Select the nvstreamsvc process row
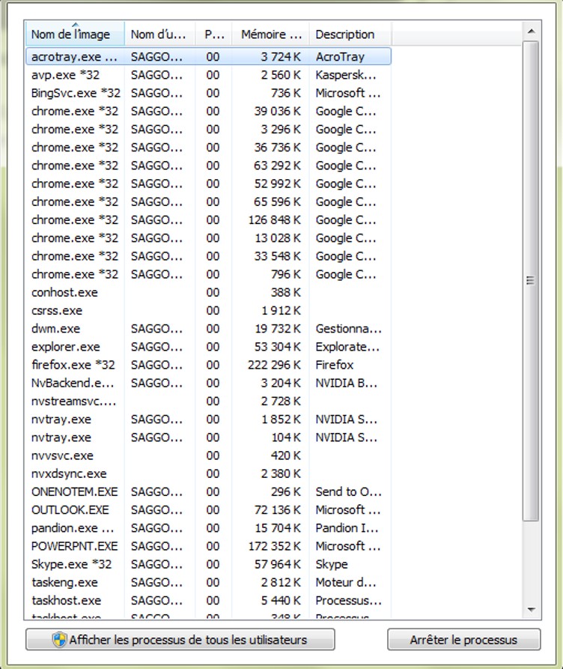Screen dimensions: 563x669 [x=209, y=402]
